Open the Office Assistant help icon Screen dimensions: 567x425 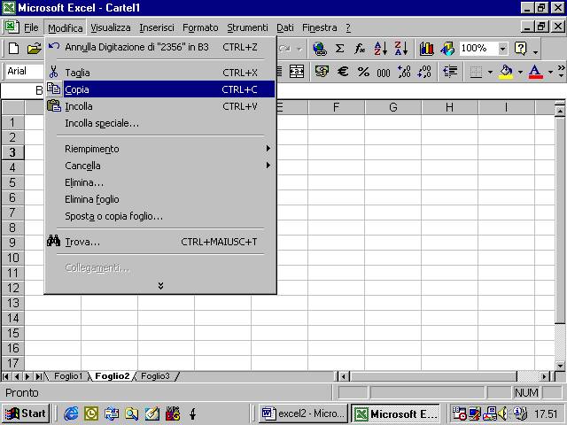click(x=520, y=49)
